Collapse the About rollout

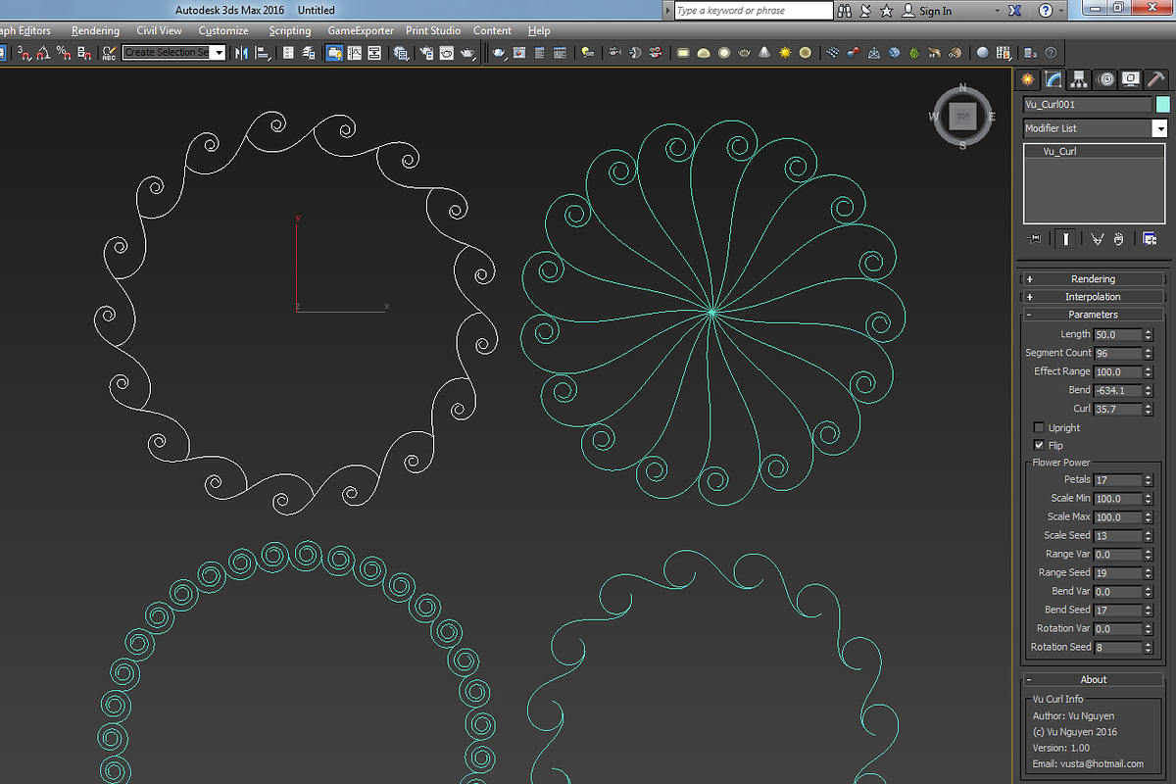[1093, 679]
